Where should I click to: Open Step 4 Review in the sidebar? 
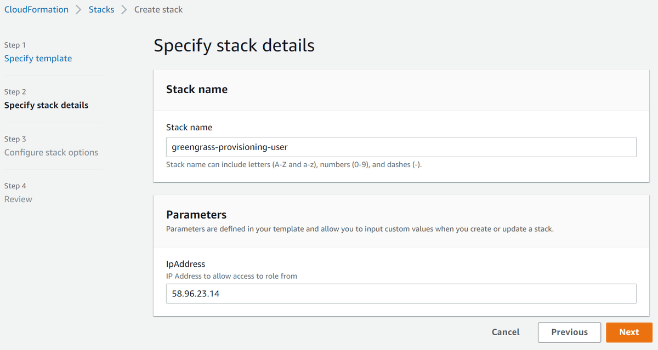click(x=18, y=199)
